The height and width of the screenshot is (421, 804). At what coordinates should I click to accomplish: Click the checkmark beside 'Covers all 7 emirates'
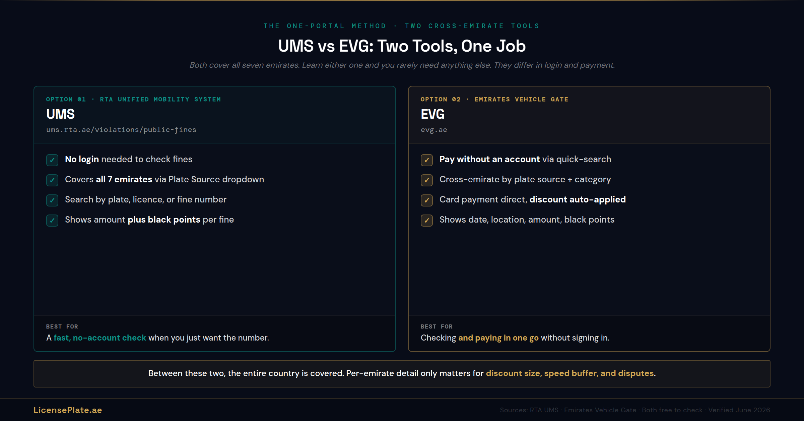(x=52, y=180)
